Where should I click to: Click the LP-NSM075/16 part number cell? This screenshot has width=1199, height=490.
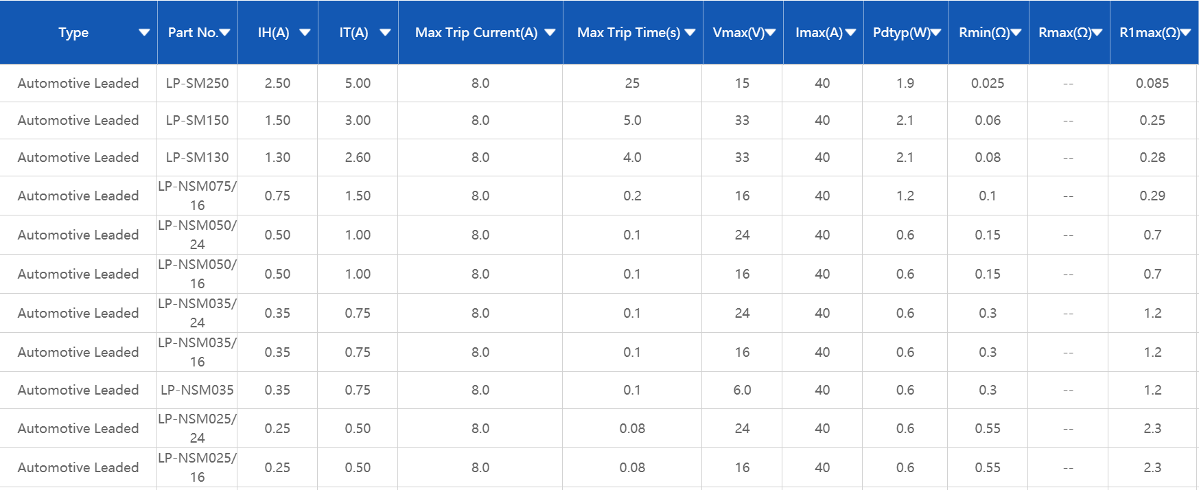coord(197,196)
